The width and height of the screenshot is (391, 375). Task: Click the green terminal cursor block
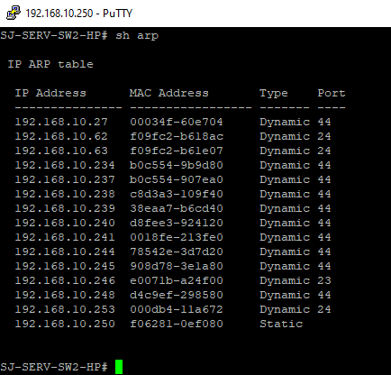coord(119,367)
